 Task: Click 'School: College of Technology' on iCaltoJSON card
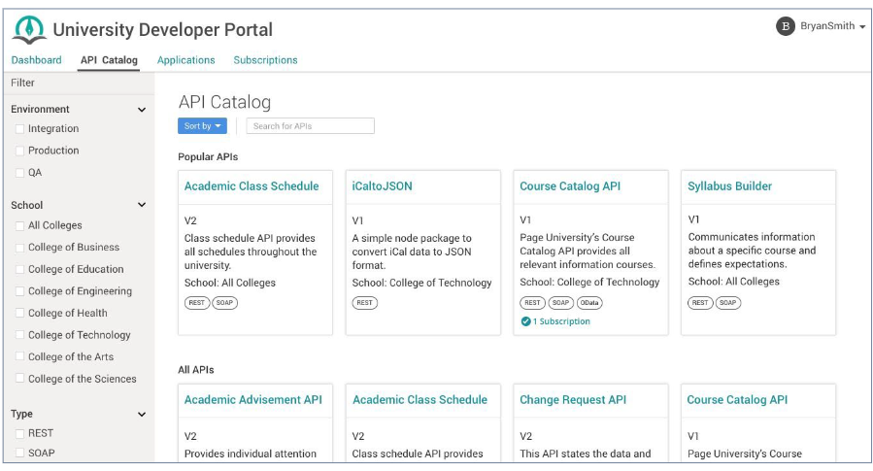(422, 283)
